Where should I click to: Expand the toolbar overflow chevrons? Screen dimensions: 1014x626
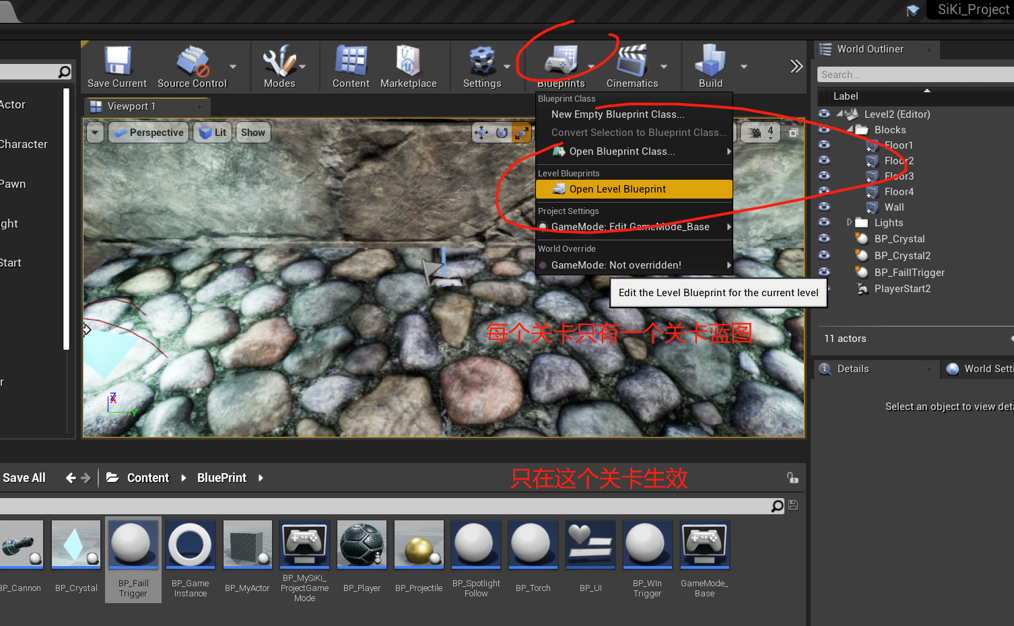click(797, 66)
